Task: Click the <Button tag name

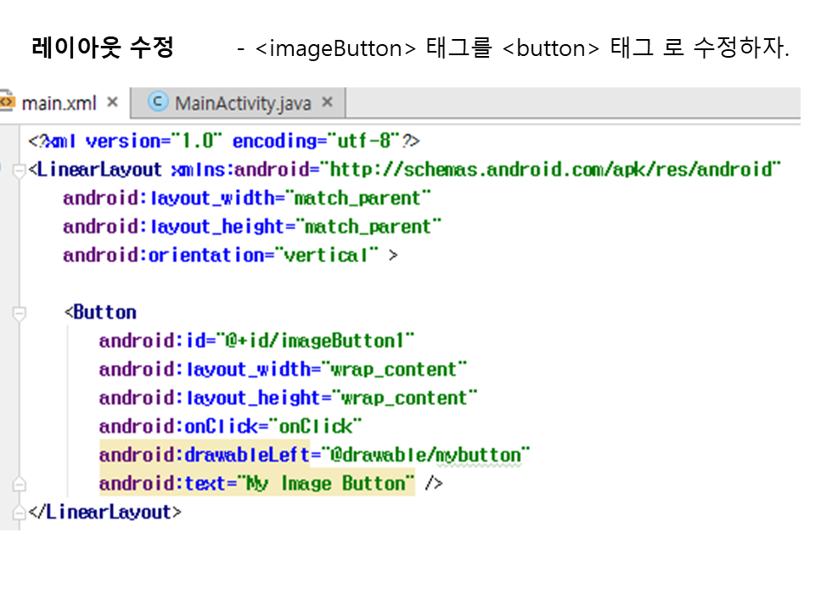Action: point(104,312)
